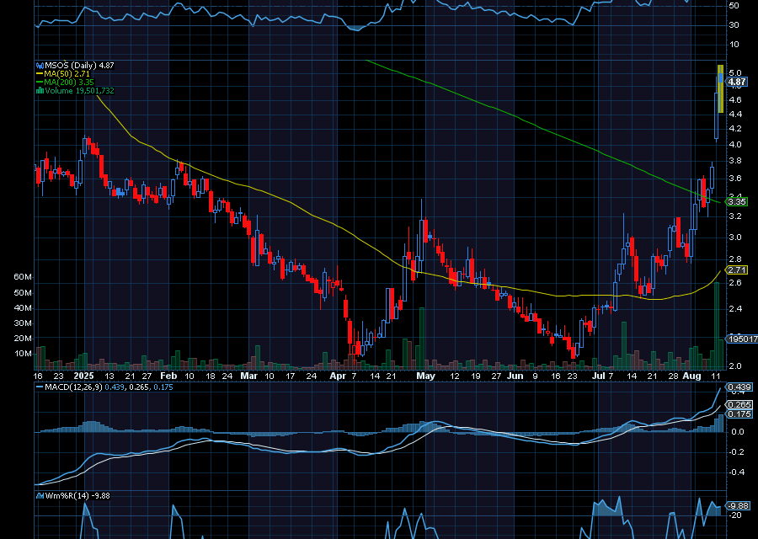
Task: Click the 'Feb' month label on date axis
Action: [x=168, y=376]
